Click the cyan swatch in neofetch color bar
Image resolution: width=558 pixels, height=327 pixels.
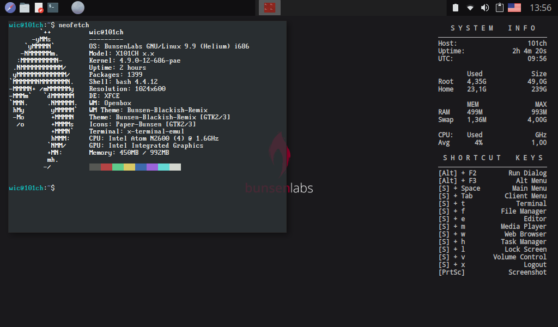click(163, 167)
